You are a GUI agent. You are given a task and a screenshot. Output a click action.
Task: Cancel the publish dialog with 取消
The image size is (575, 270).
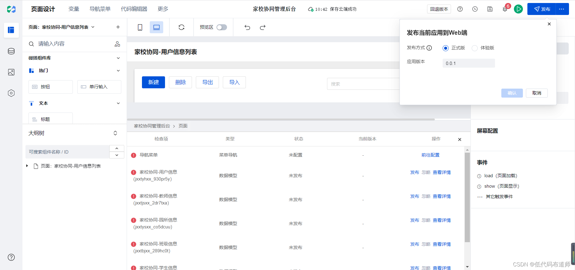[537, 93]
